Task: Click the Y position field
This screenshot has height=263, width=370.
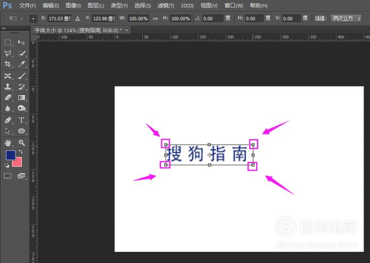Action: 104,18
